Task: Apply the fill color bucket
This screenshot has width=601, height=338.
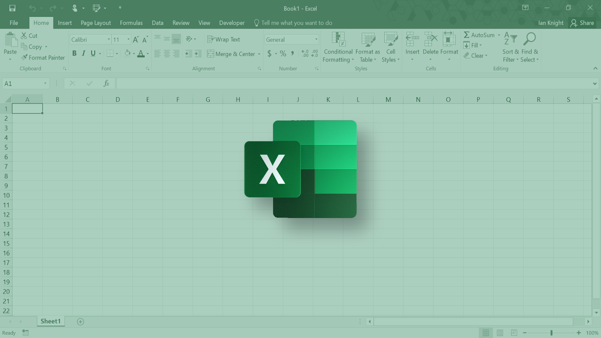Action: pos(127,53)
